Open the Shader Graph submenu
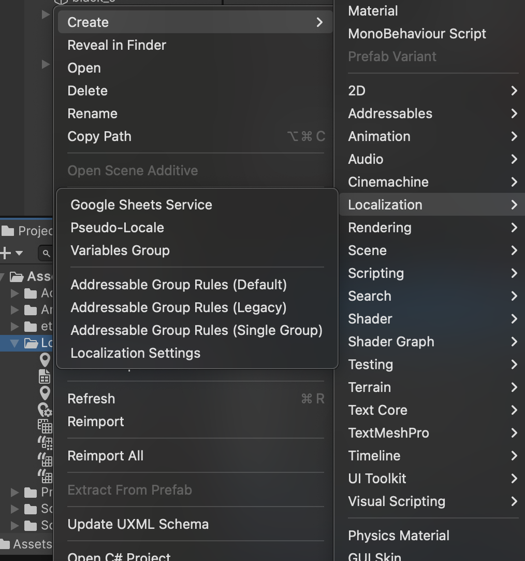The image size is (525, 561). 432,342
